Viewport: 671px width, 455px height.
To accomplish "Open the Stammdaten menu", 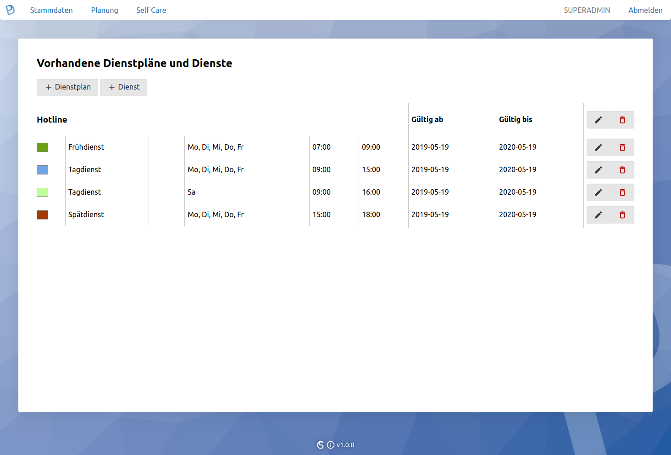I will point(51,10).
